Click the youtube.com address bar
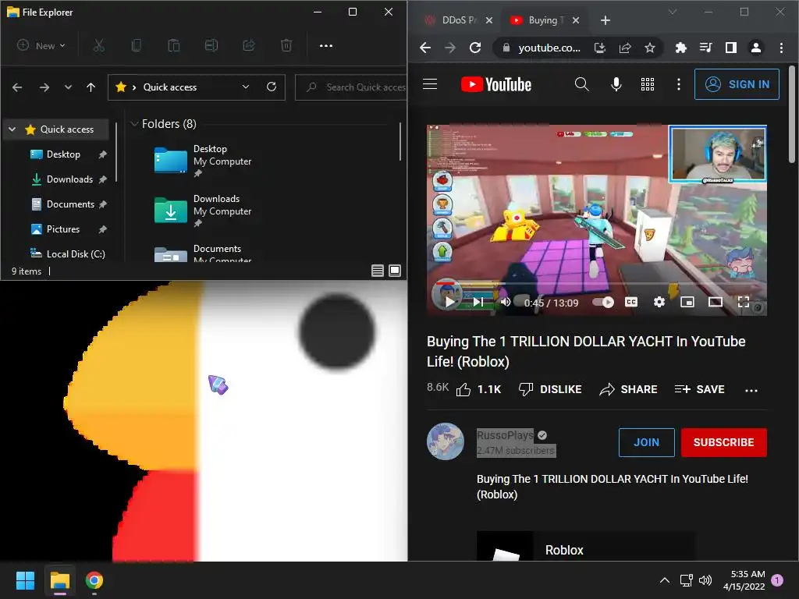Image resolution: width=799 pixels, height=599 pixels. pos(549,48)
